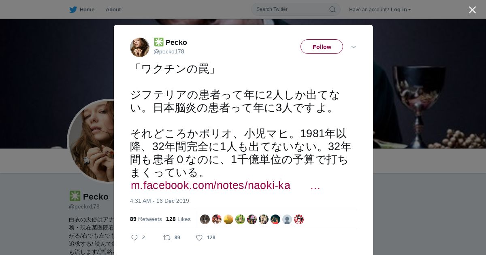
Task: Close the tweet overlay with X
Action: (x=472, y=10)
